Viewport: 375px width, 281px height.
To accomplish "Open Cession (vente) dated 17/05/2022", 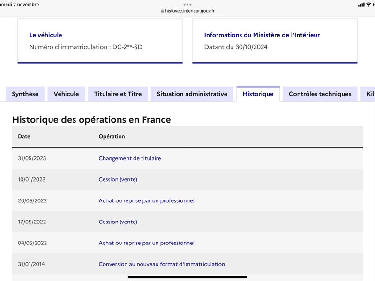I will [118, 222].
